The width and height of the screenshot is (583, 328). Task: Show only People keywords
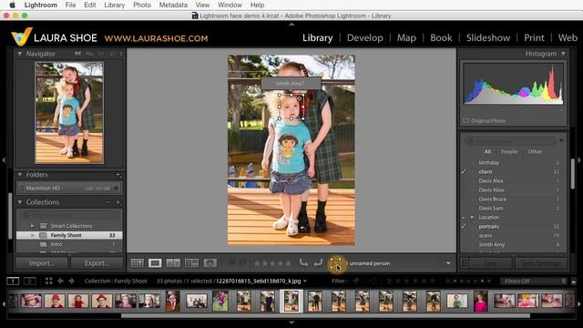point(509,152)
